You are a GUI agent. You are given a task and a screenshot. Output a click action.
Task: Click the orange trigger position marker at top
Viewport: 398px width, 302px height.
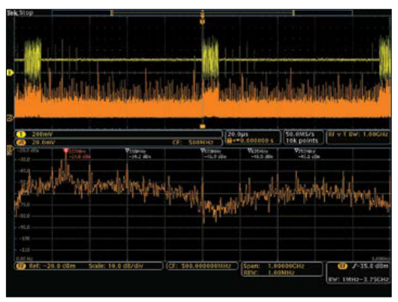202,23
